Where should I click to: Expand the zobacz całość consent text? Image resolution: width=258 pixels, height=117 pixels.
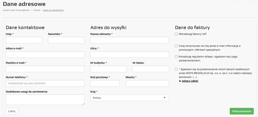(x=190, y=81)
